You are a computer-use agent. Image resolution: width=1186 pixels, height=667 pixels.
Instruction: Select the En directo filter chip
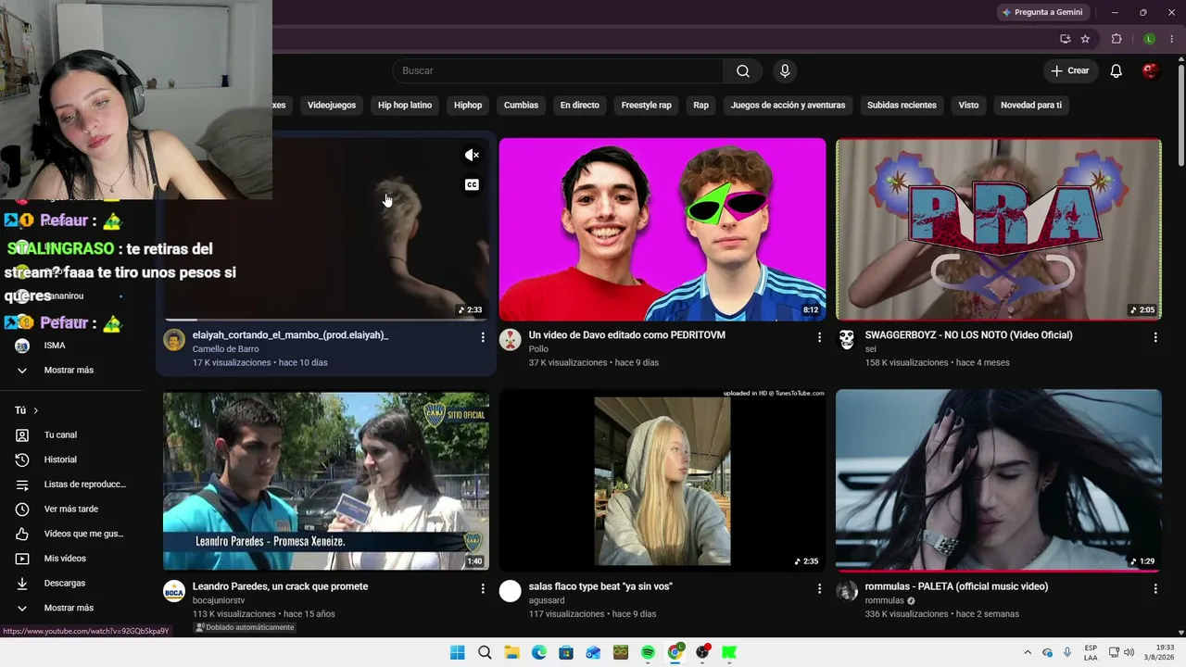pos(579,105)
